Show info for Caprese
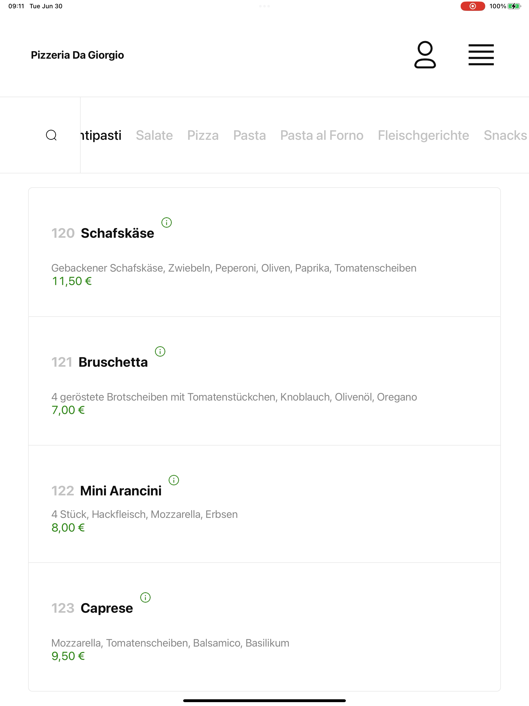The width and height of the screenshot is (529, 706). [x=145, y=597]
